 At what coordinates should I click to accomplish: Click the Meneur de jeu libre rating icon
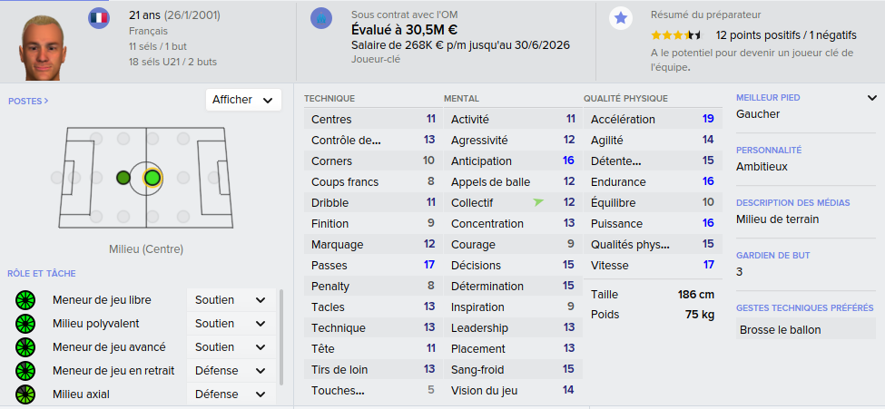[25, 300]
